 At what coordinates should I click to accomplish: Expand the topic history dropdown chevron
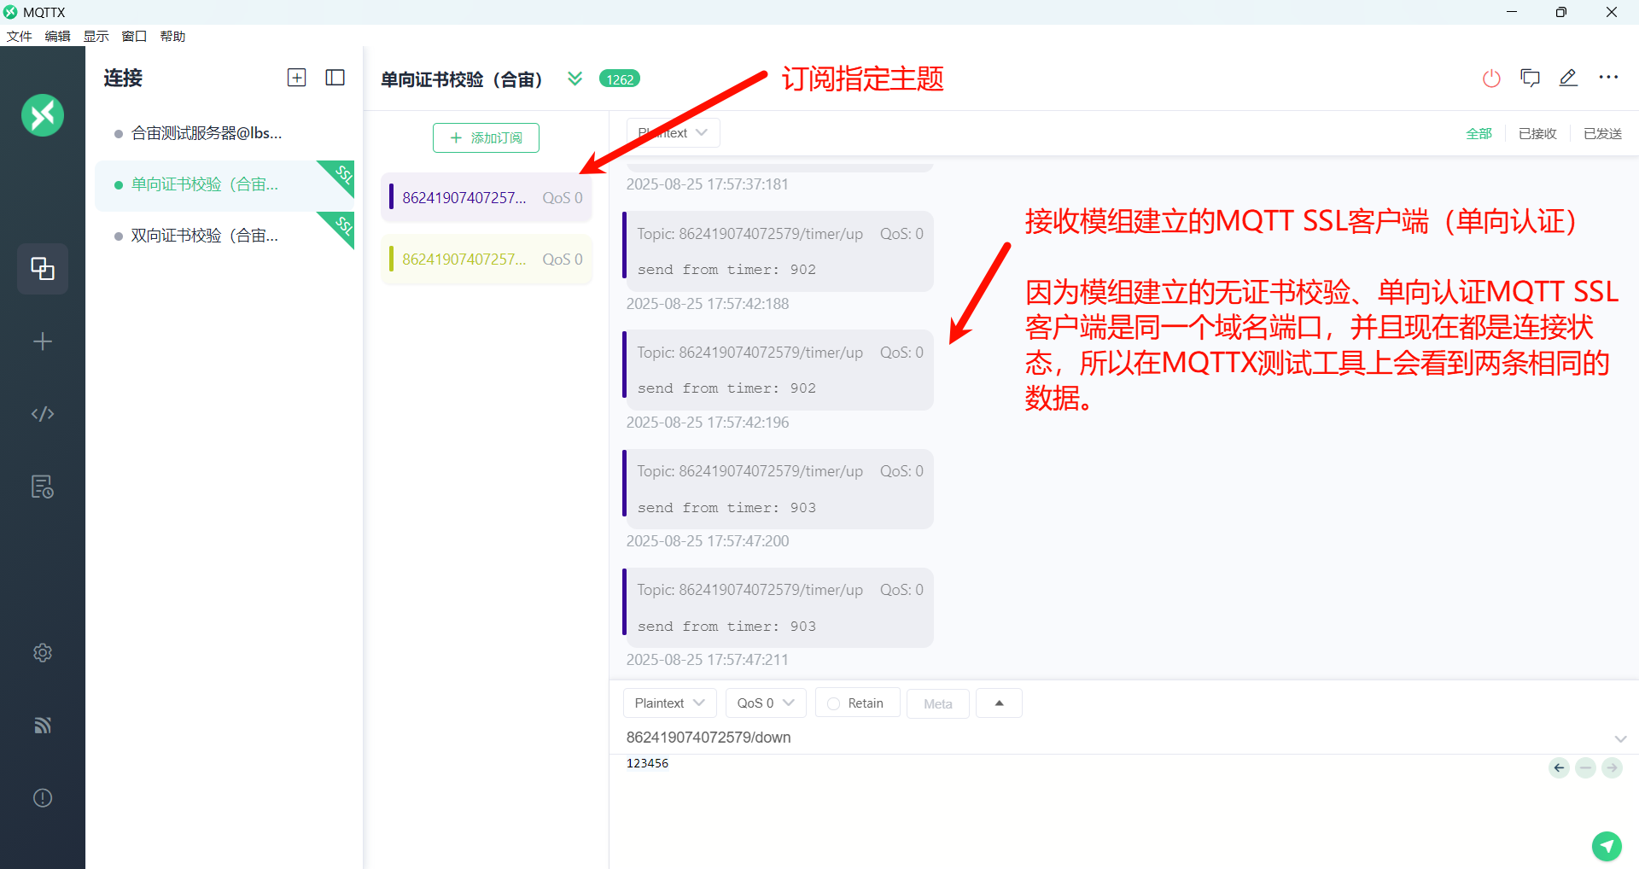(1620, 738)
